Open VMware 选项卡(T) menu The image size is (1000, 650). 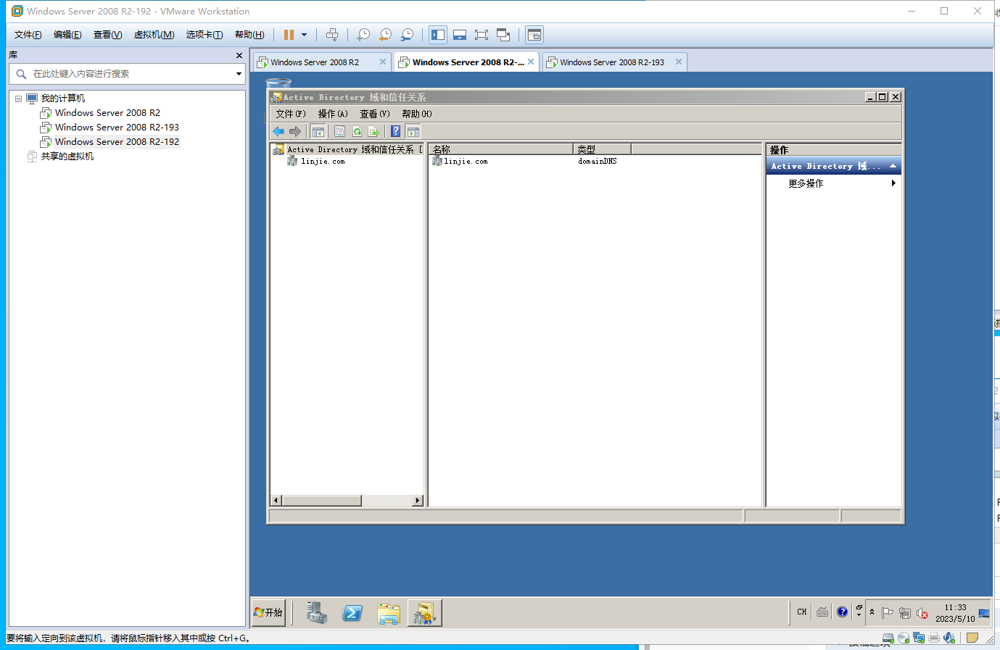(204, 35)
